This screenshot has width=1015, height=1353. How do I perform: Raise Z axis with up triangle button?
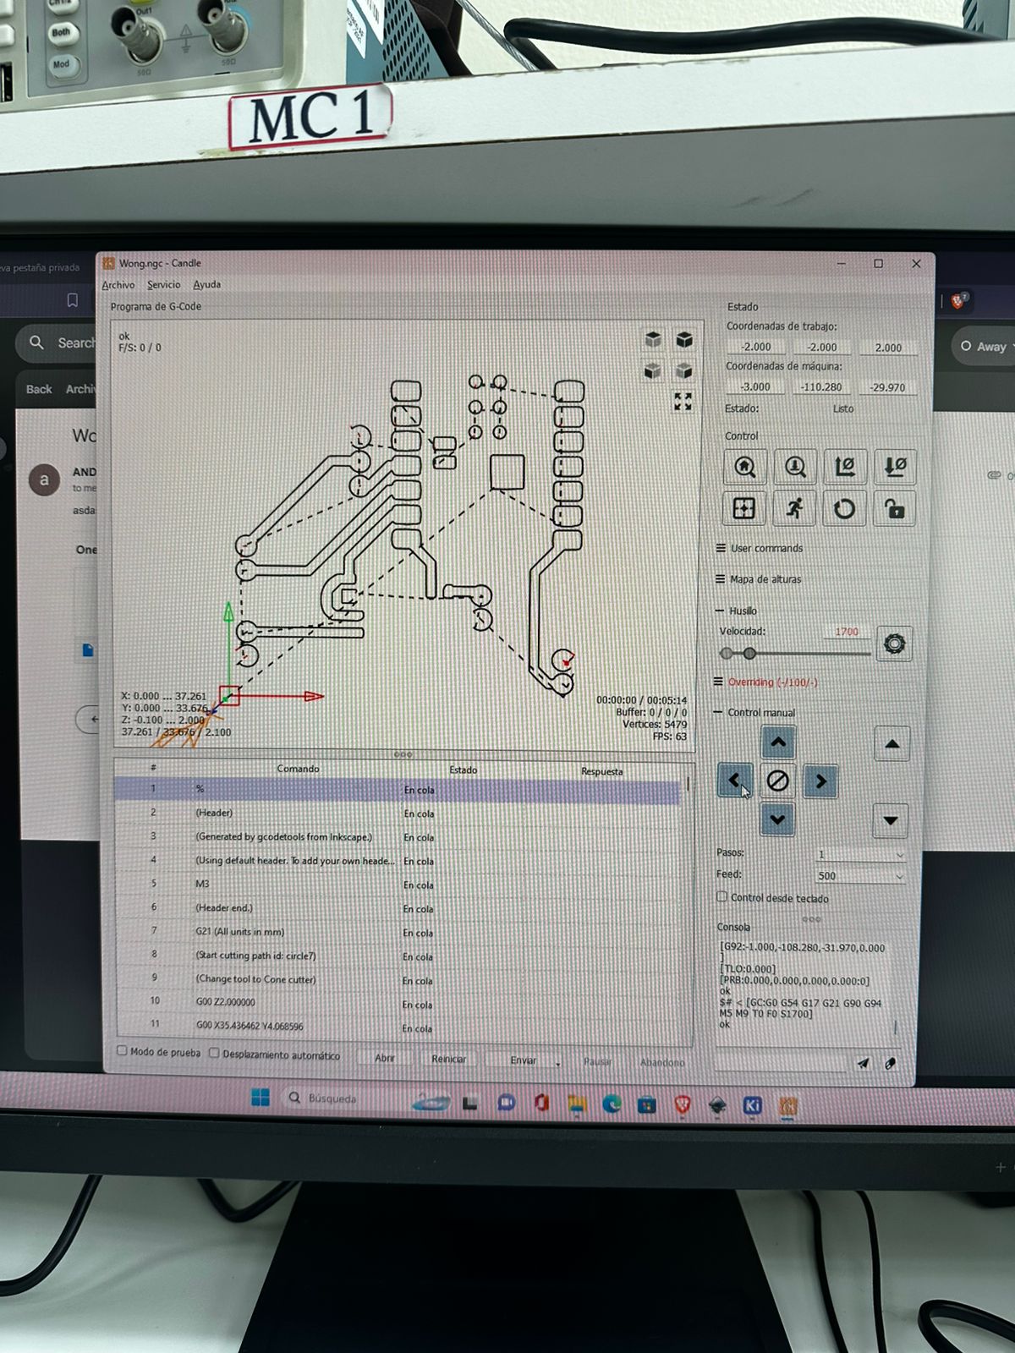892,744
